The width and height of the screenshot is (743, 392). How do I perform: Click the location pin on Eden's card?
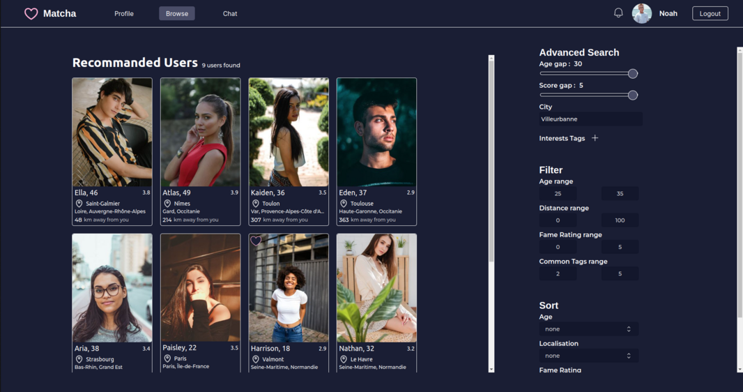tap(344, 204)
